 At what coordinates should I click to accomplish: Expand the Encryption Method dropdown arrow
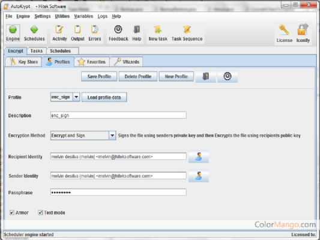pyautogui.click(x=112, y=136)
